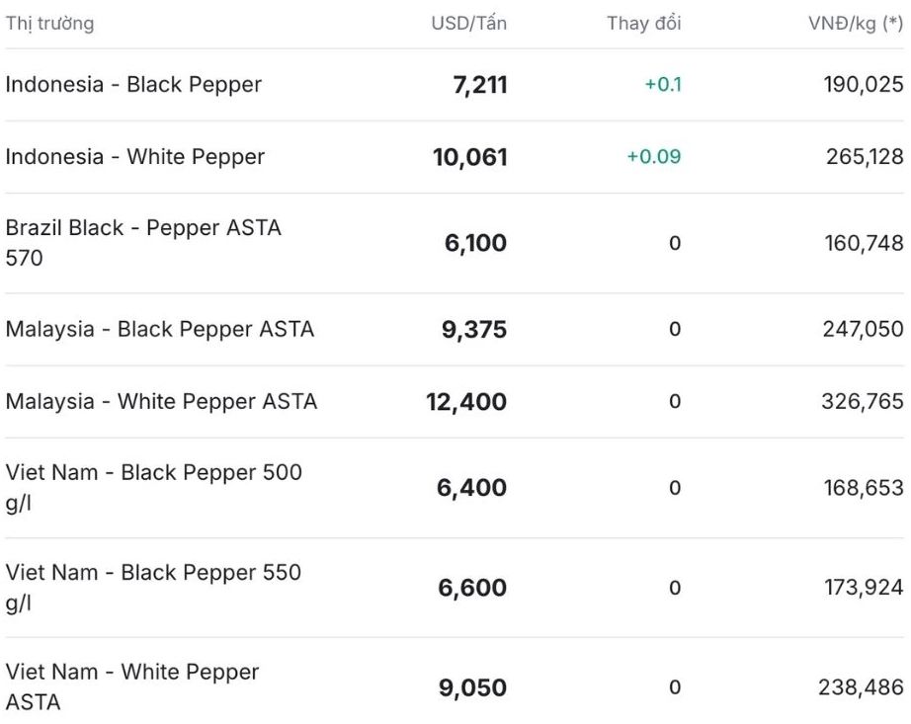Click the Thay đổi column header
Image resolution: width=911 pixels, height=724 pixels.
pyautogui.click(x=643, y=24)
